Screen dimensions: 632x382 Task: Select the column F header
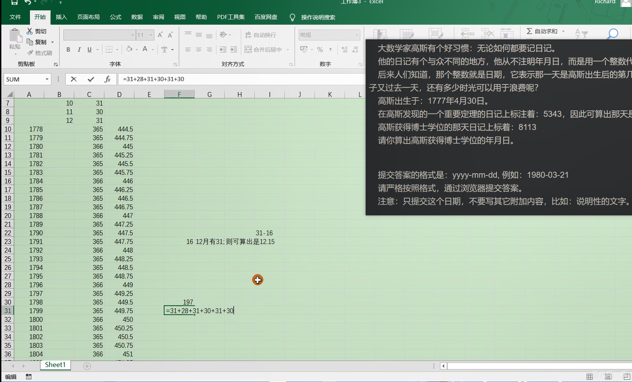pos(179,94)
